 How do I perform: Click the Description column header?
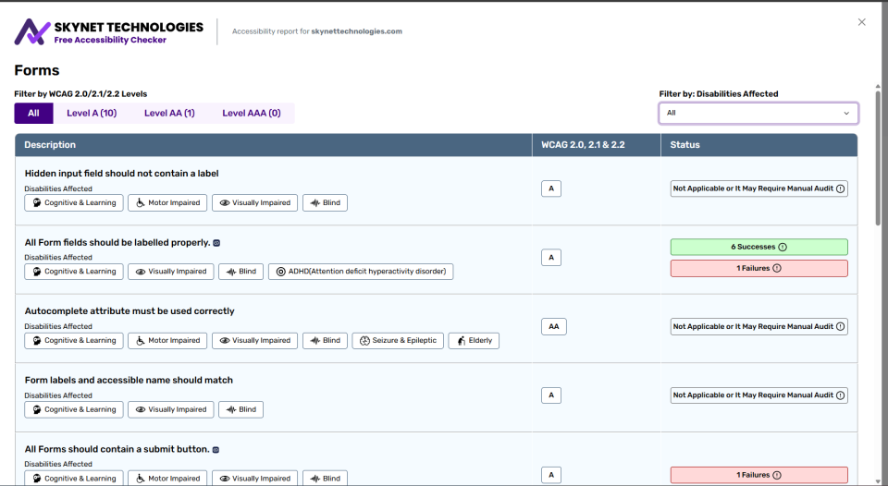[274, 145]
